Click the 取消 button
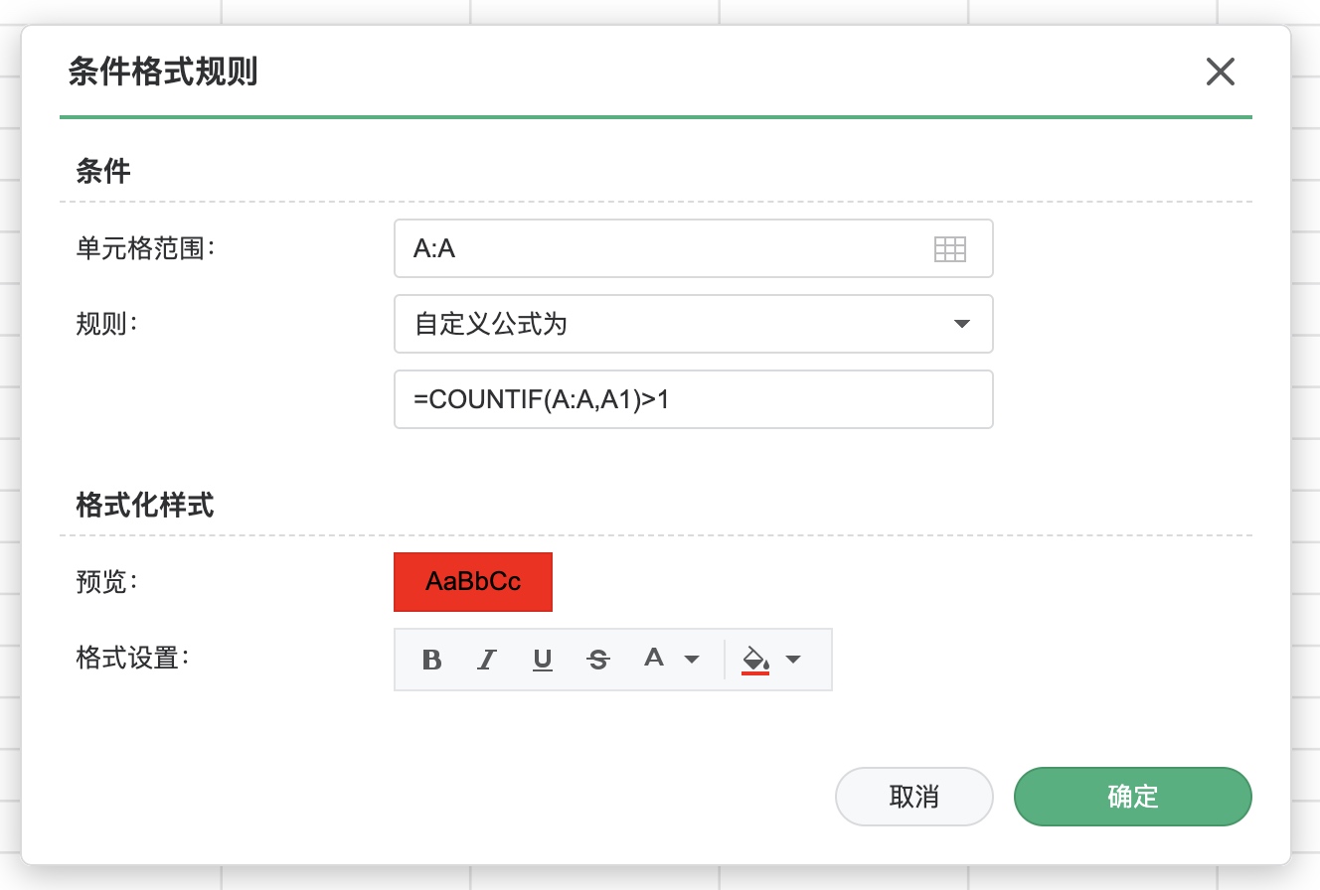 pos(914,797)
